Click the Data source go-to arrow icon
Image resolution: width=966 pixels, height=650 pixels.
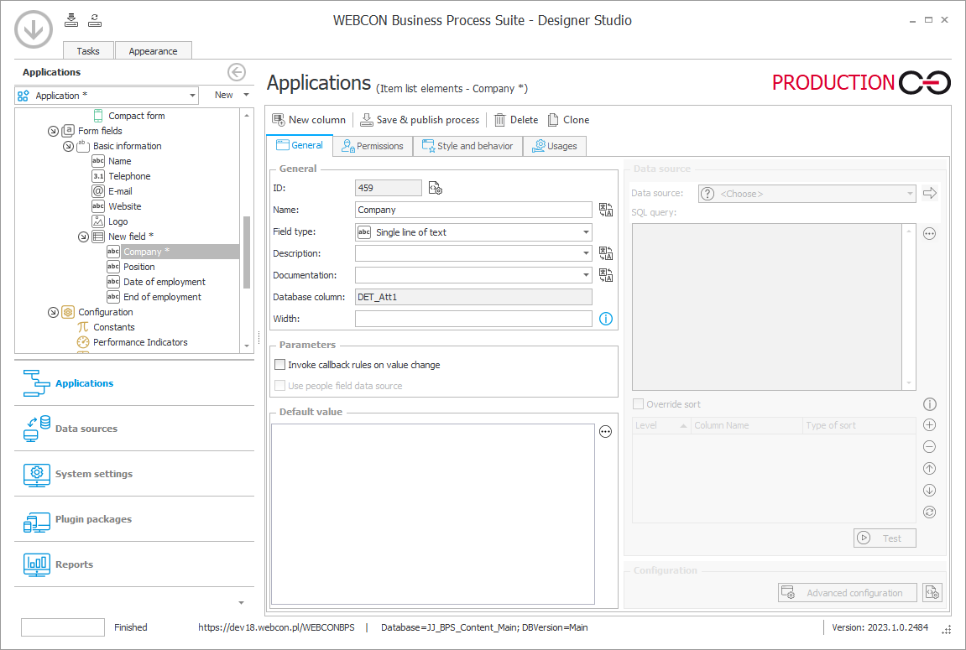click(930, 193)
